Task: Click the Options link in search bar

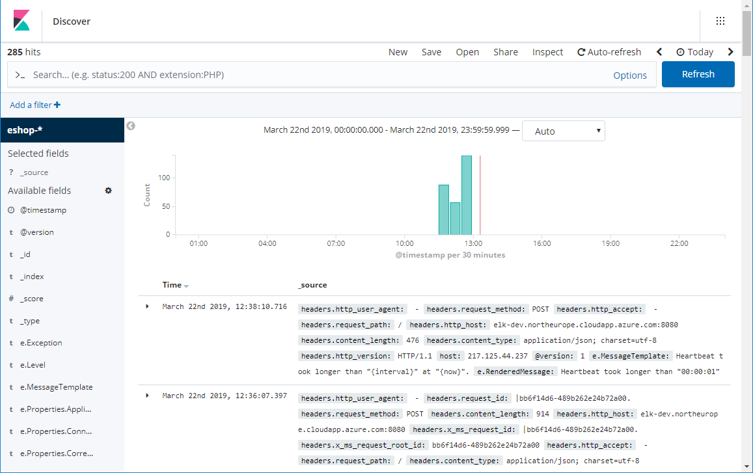Action: coord(629,75)
